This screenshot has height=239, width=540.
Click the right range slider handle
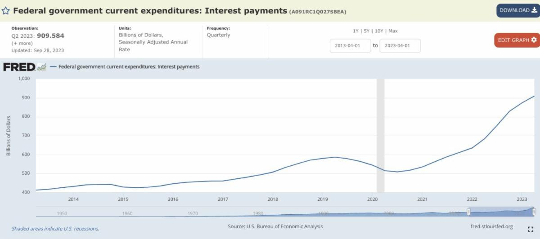pos(534,212)
